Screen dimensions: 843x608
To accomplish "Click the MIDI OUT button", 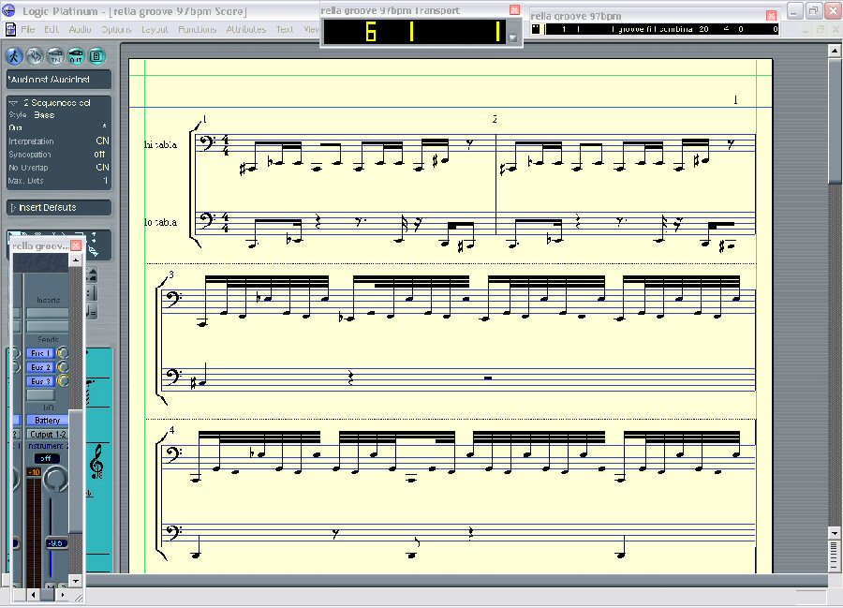I will click(77, 54).
